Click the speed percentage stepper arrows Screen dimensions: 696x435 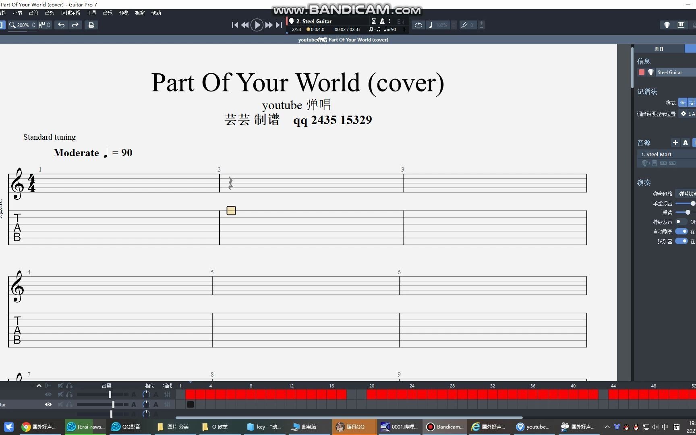(454, 25)
